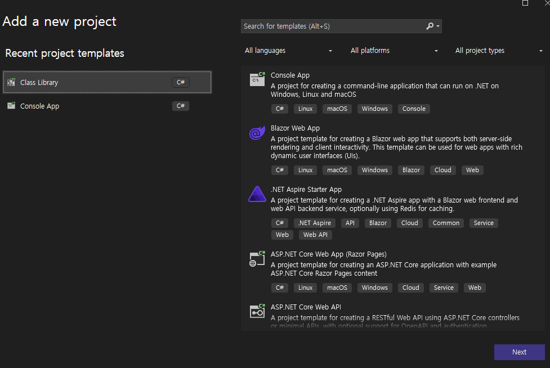
Task: Click the Class Library recent template icon
Action: tap(11, 83)
